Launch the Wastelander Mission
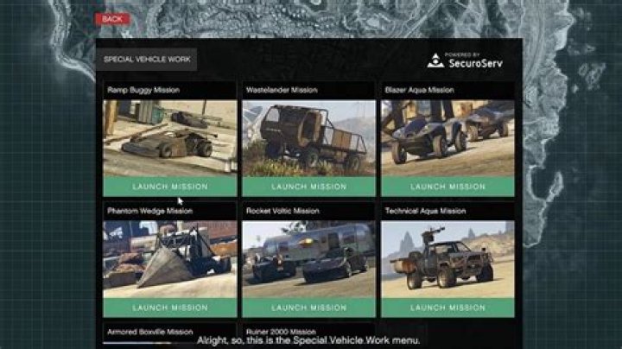This screenshot has width=622, height=349. pos(309,187)
